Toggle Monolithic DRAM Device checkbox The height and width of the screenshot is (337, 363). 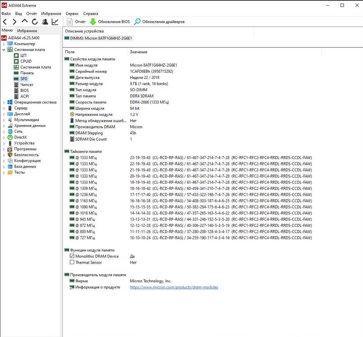[x=72, y=256]
